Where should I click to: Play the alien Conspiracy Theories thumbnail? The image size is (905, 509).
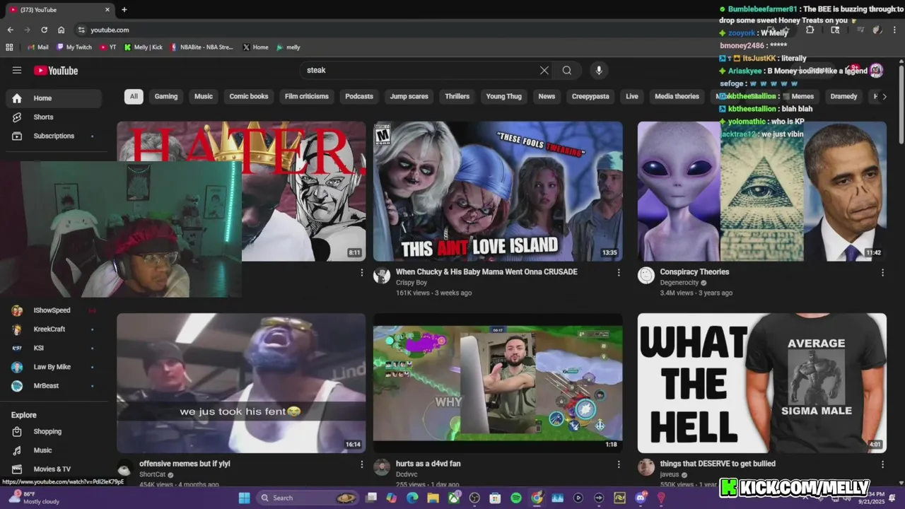click(762, 192)
